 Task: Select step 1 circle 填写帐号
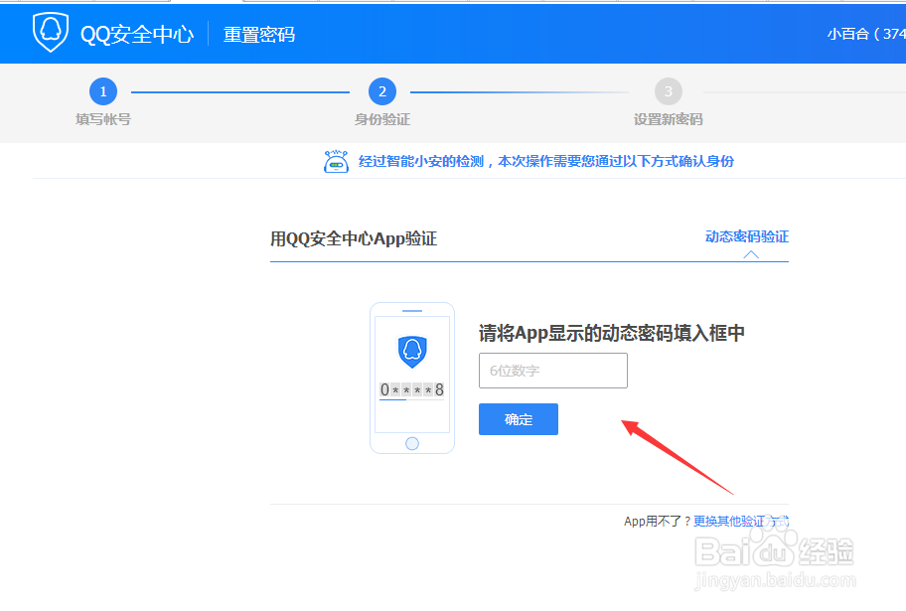point(103,91)
